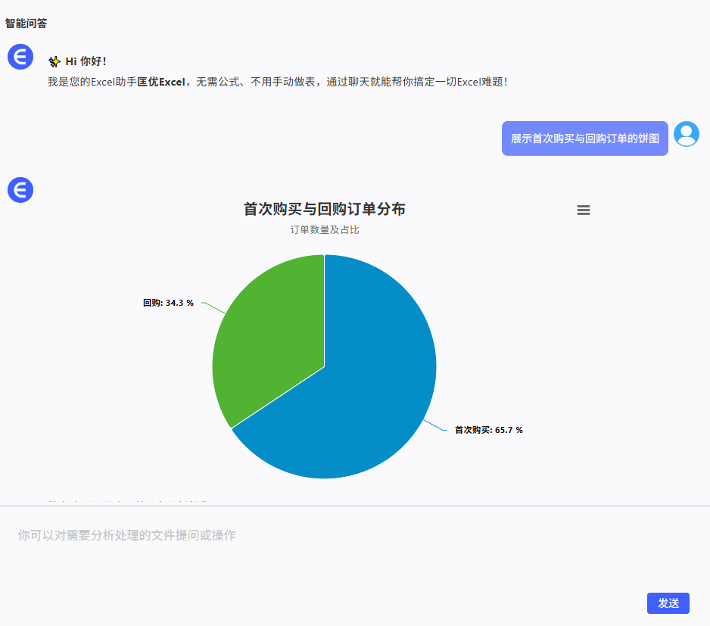Click the chart title 首次购买与回购订单分布
Image resolution: width=710 pixels, height=626 pixels.
(x=324, y=209)
